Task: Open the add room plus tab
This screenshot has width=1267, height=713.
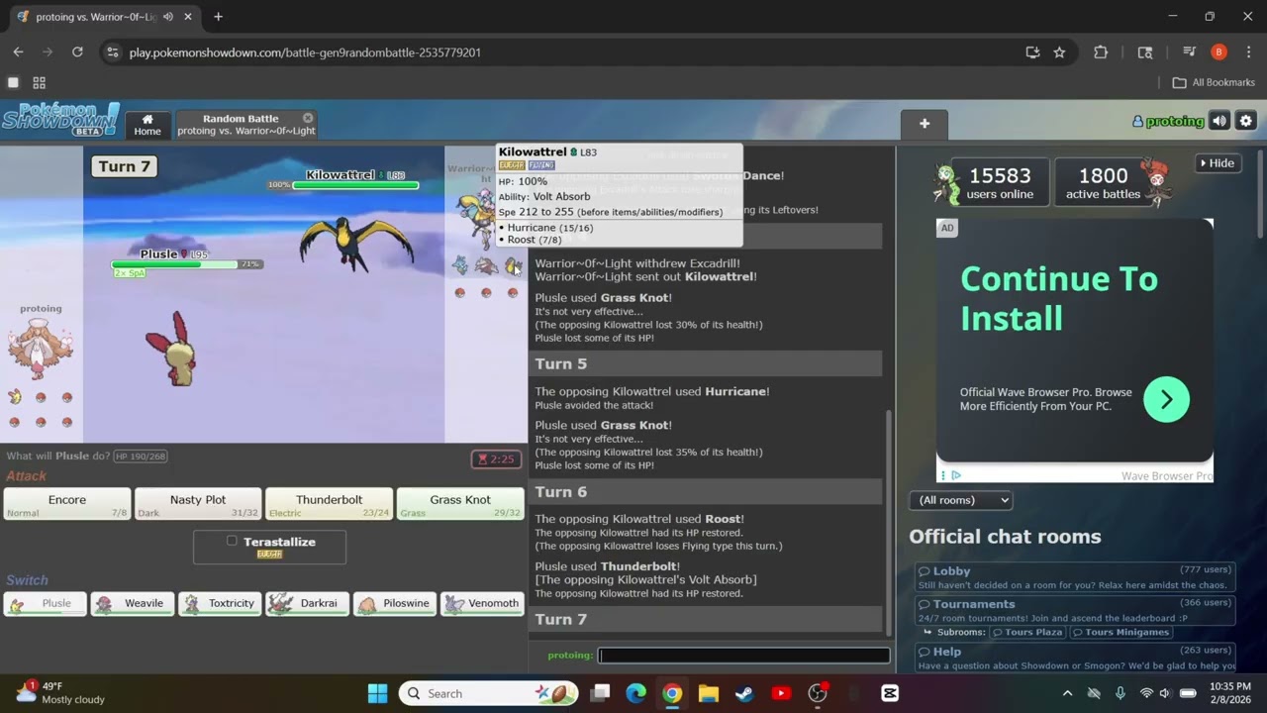Action: pyautogui.click(x=925, y=124)
